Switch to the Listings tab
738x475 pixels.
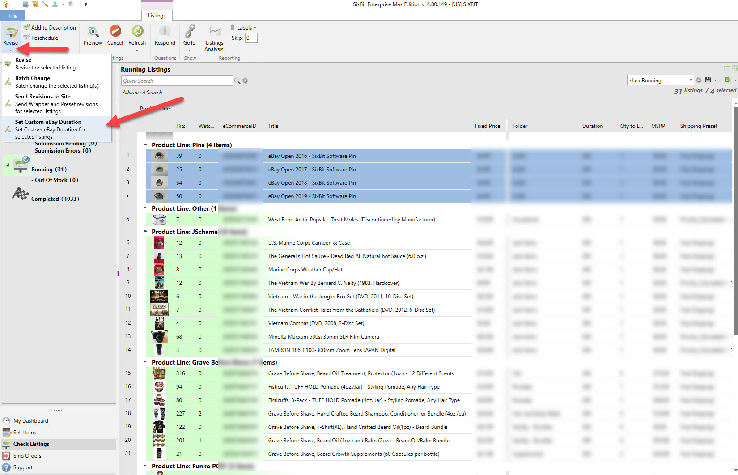point(157,15)
